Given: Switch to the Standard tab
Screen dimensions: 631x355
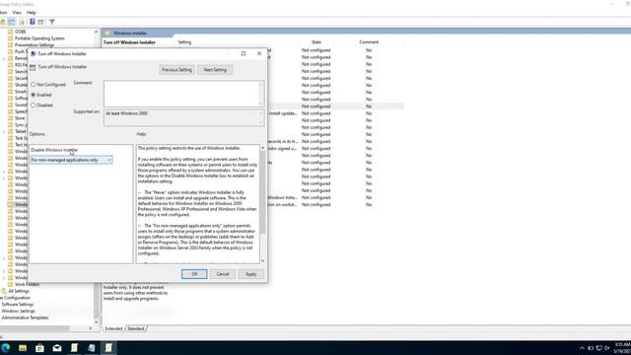Looking at the screenshot, I should pyautogui.click(x=136, y=328).
